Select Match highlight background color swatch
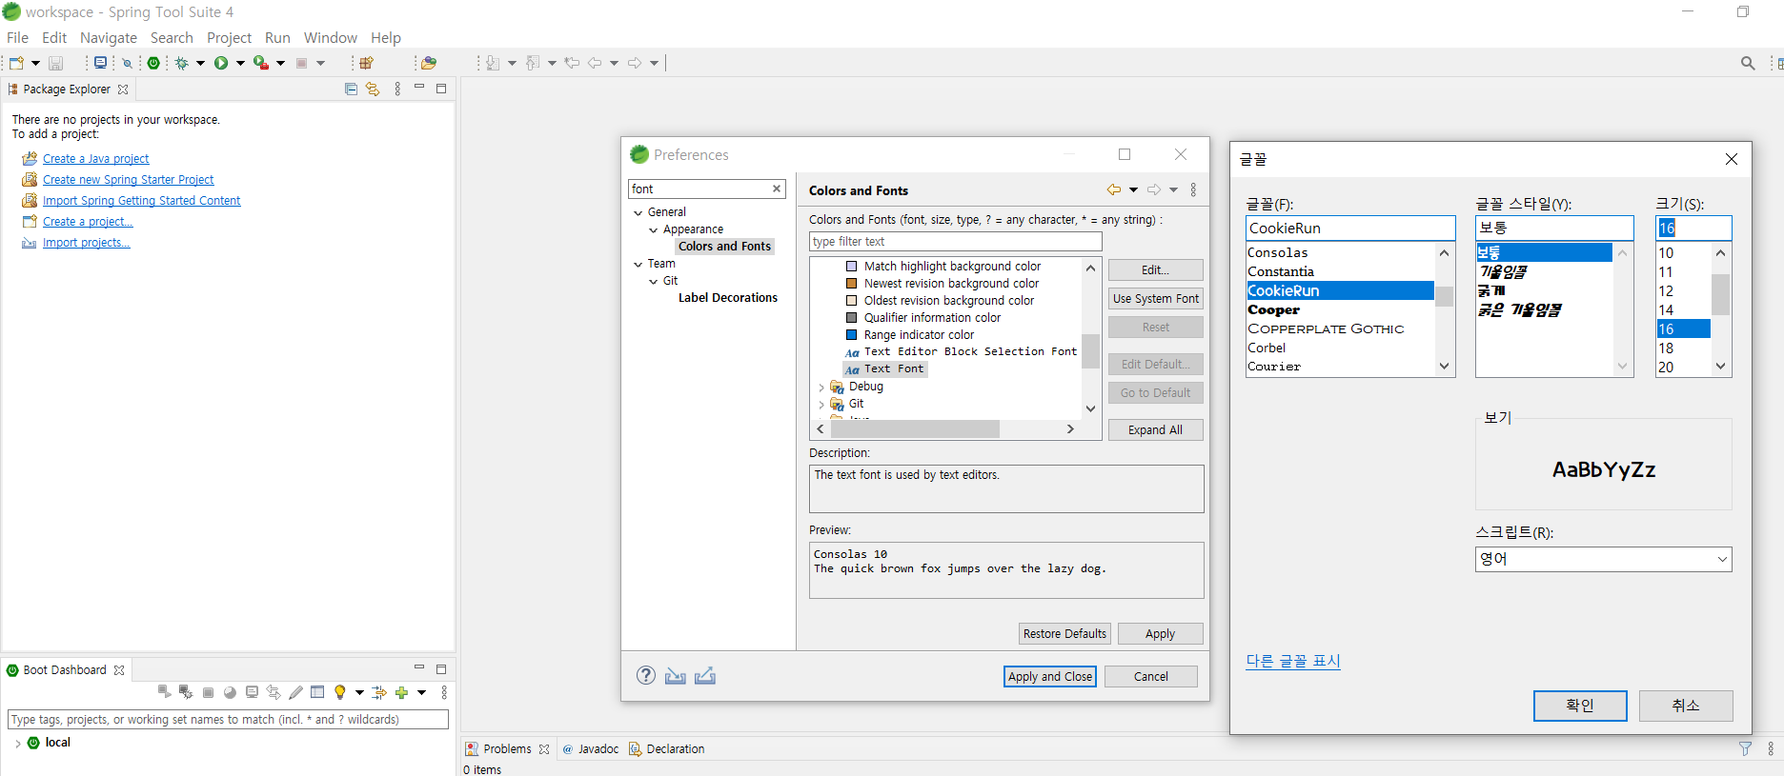The width and height of the screenshot is (1784, 776). [852, 267]
